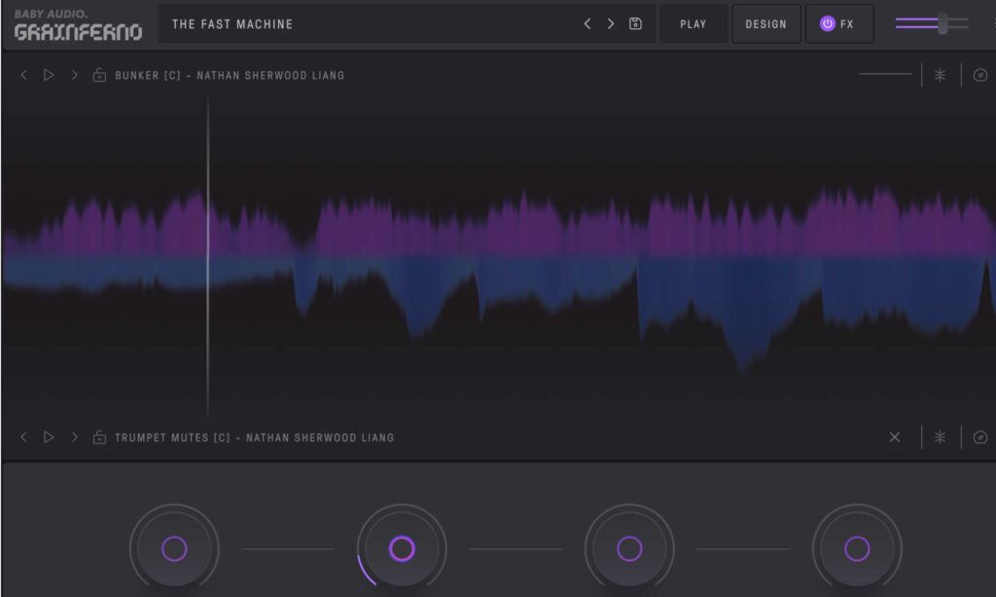Image resolution: width=996 pixels, height=597 pixels.
Task: Preview the Trumpet Mutes sample with its play icon
Action: (49, 437)
